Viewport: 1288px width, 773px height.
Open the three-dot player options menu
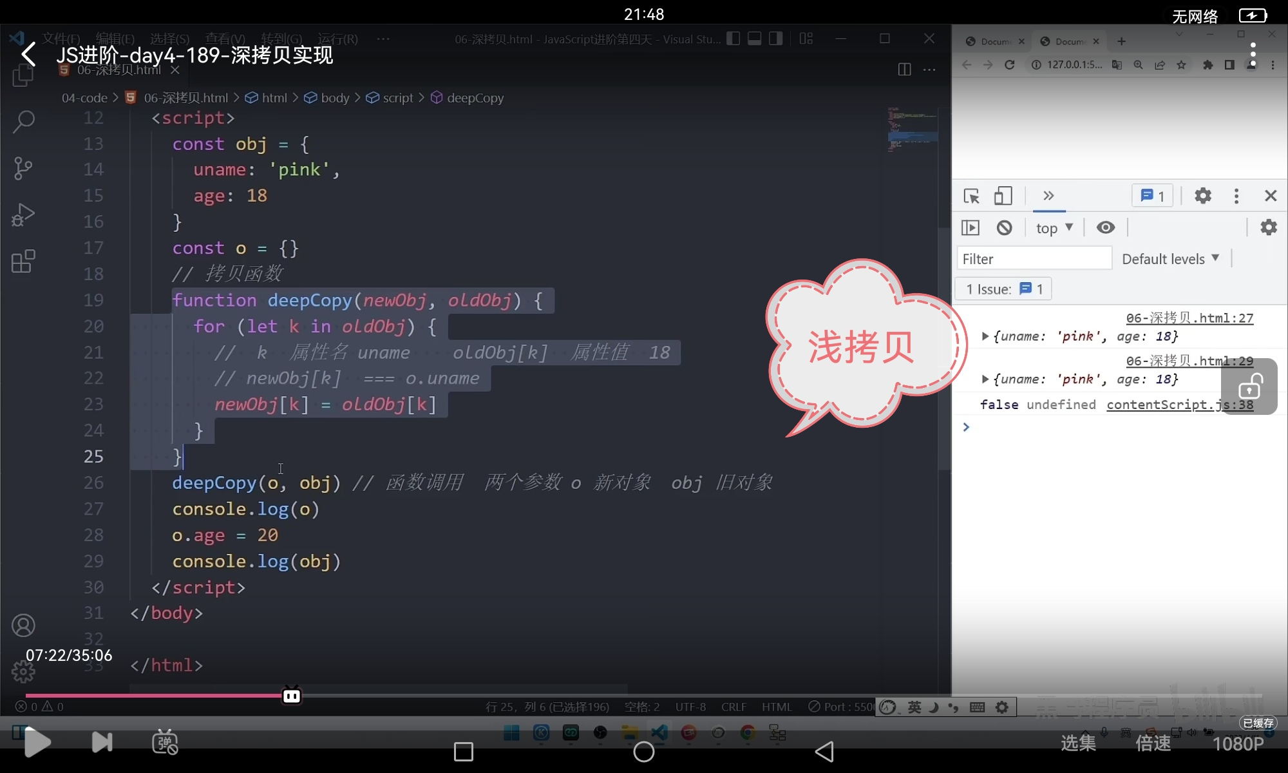1253,54
